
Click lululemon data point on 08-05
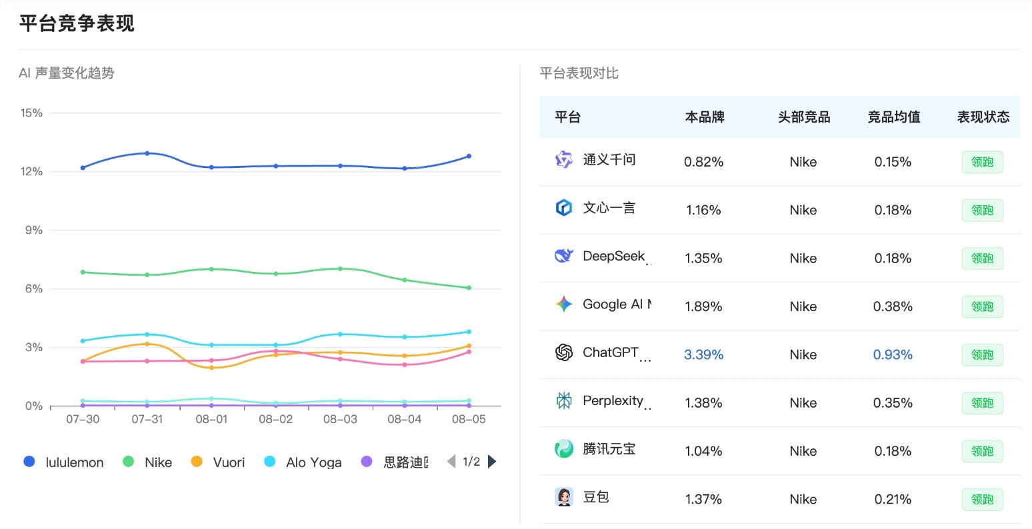469,157
